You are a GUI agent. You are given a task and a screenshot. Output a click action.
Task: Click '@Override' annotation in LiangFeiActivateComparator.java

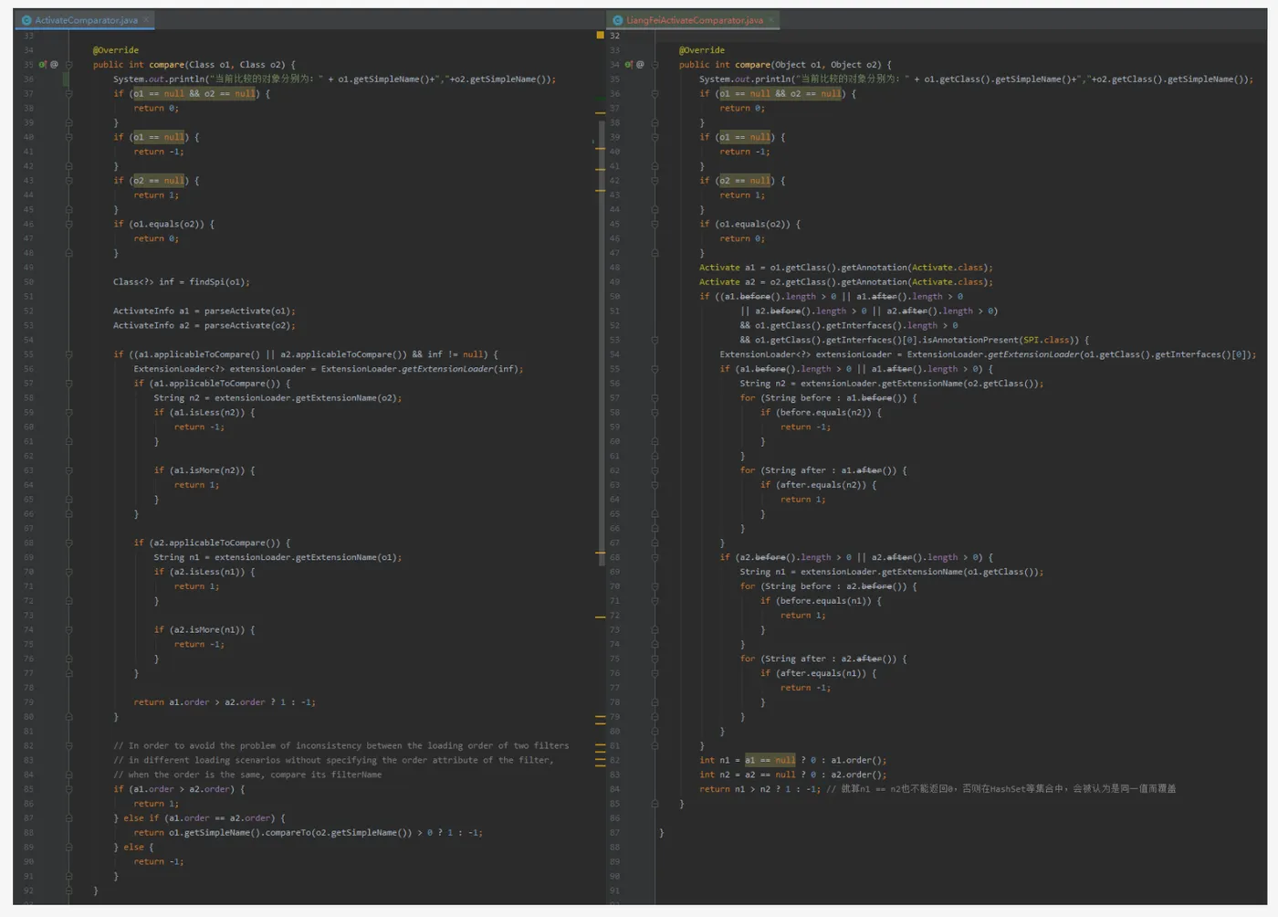702,50
